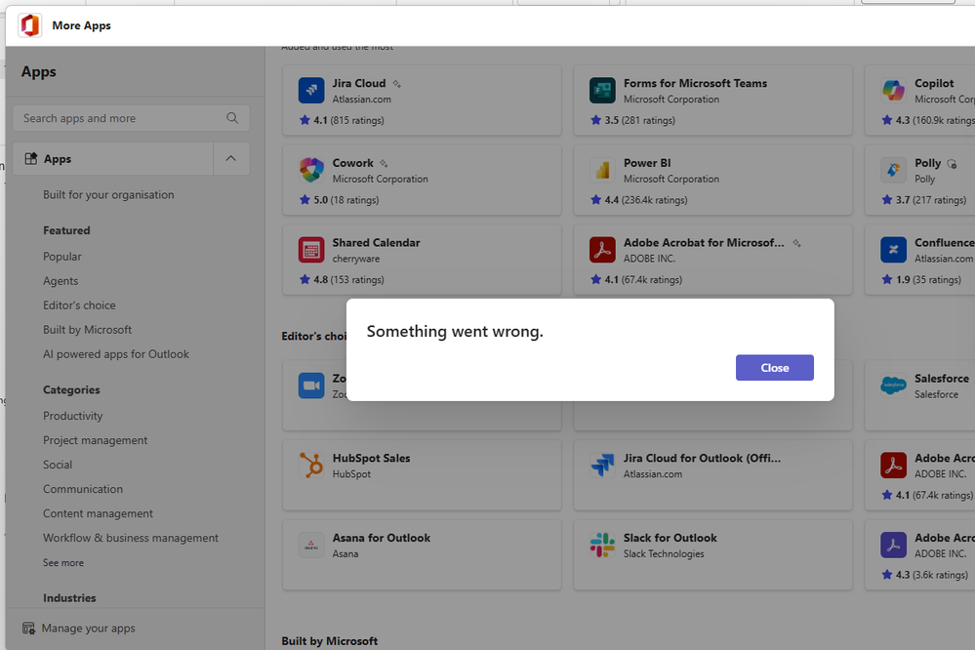Click the Manage your apps icon
Image resolution: width=975 pixels, height=650 pixels.
click(x=28, y=629)
